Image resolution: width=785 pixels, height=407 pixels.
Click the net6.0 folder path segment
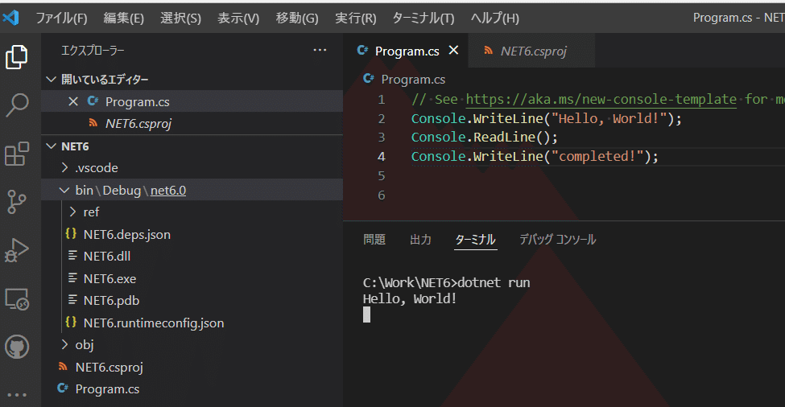click(168, 190)
